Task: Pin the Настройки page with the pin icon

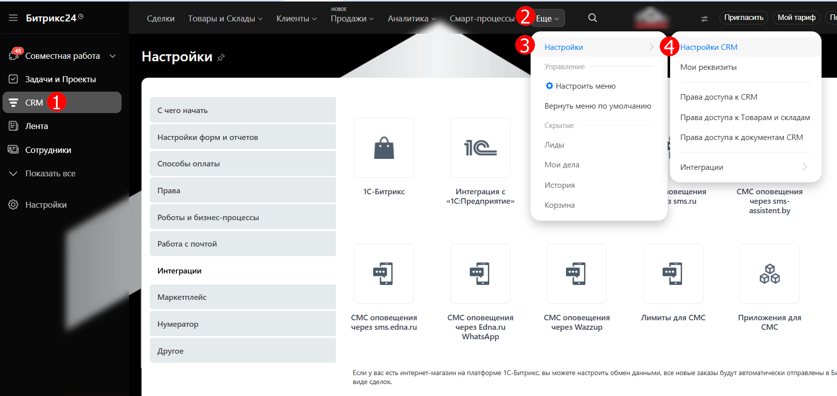Action: click(x=221, y=57)
